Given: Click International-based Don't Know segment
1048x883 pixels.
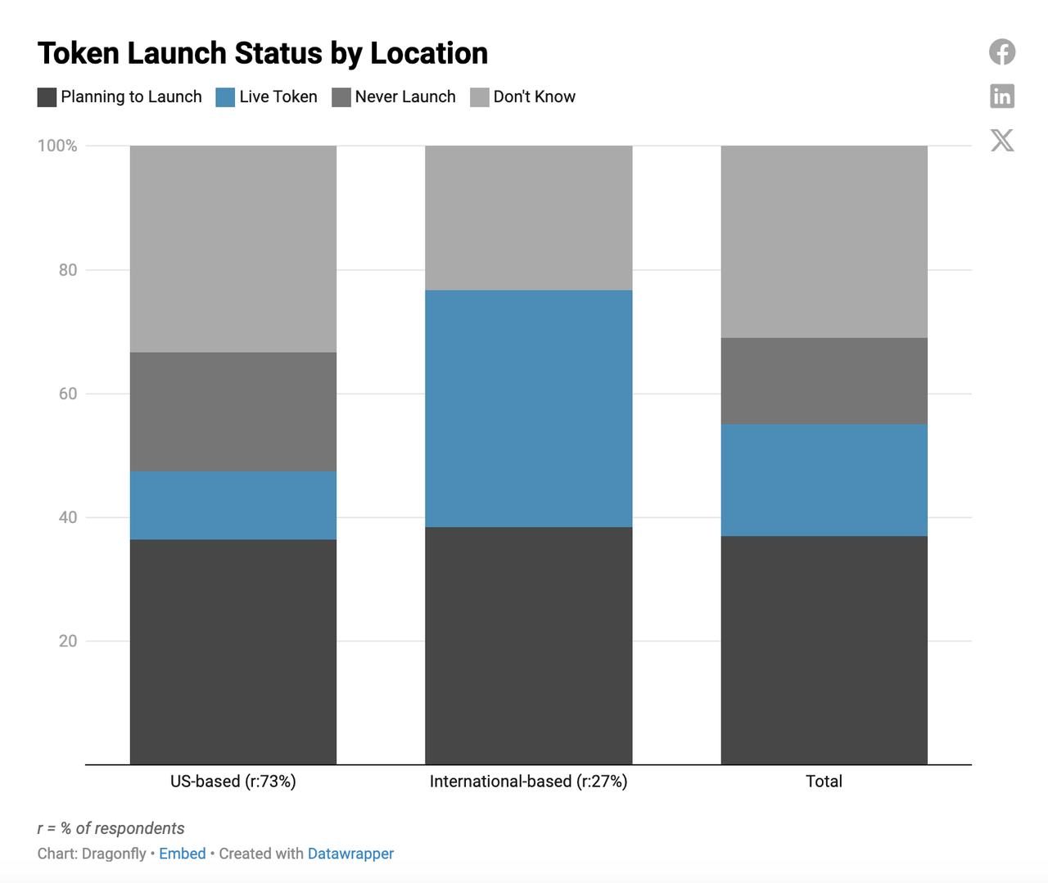Looking at the screenshot, I should point(529,218).
